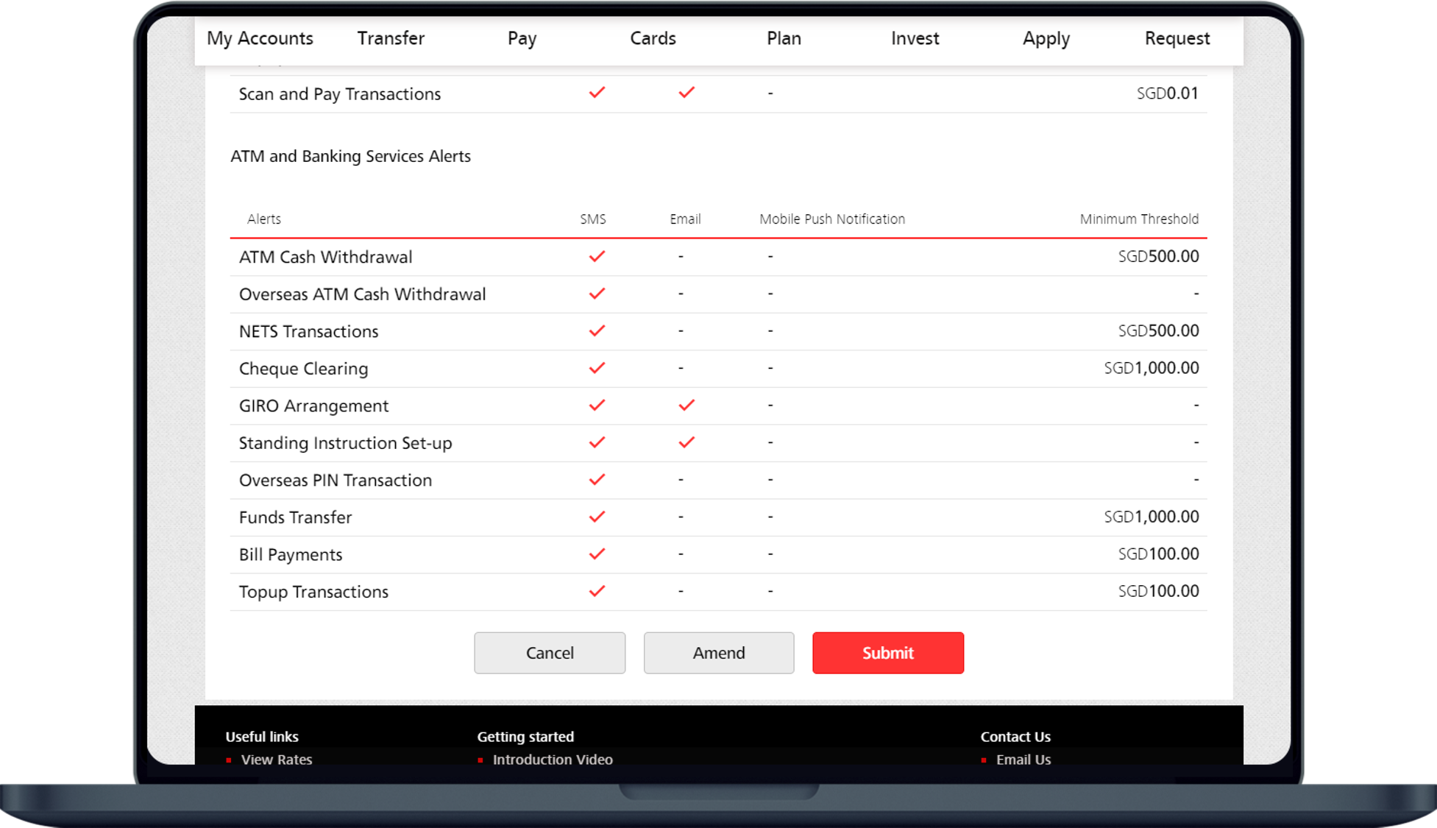
Task: Click the SGD0.01 threshold for Scan and Pay
Action: tap(1168, 93)
